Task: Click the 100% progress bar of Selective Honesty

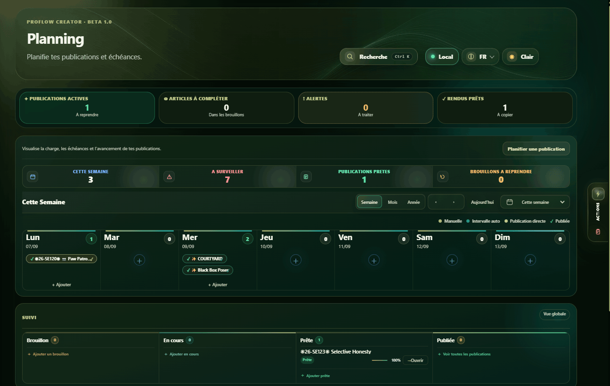Action: [380, 360]
